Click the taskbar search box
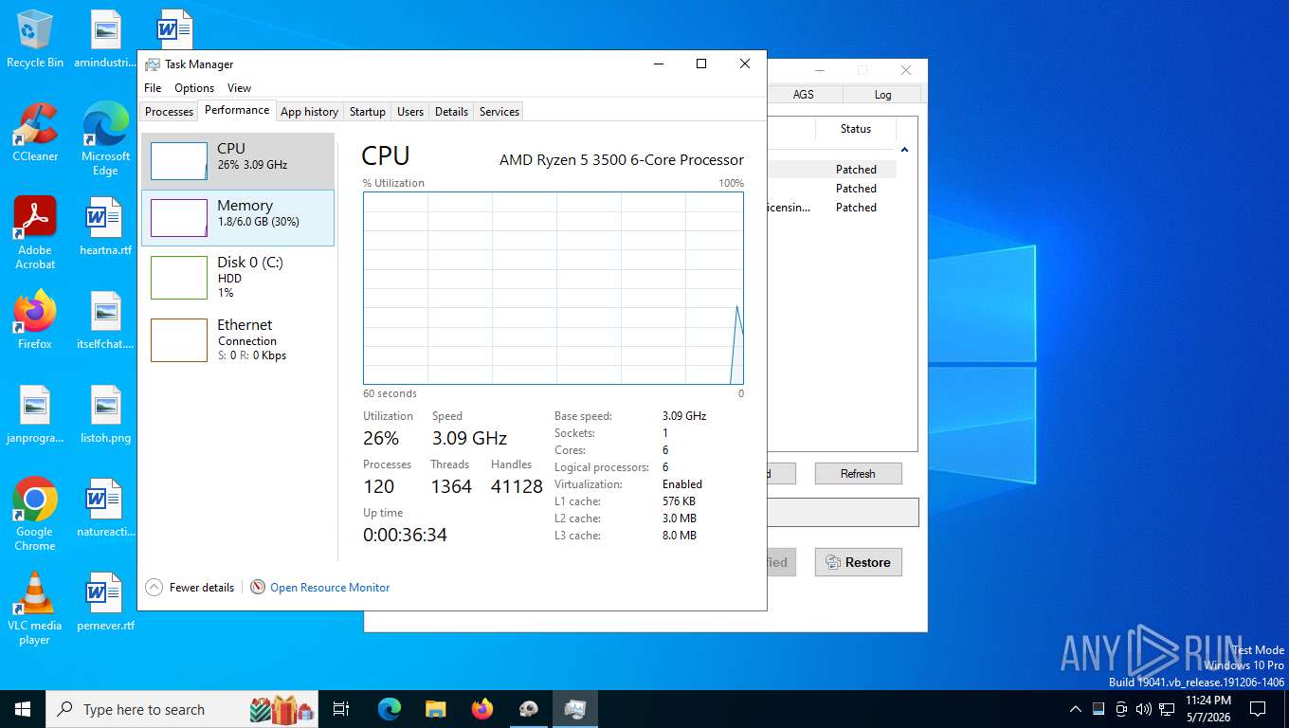 180,709
